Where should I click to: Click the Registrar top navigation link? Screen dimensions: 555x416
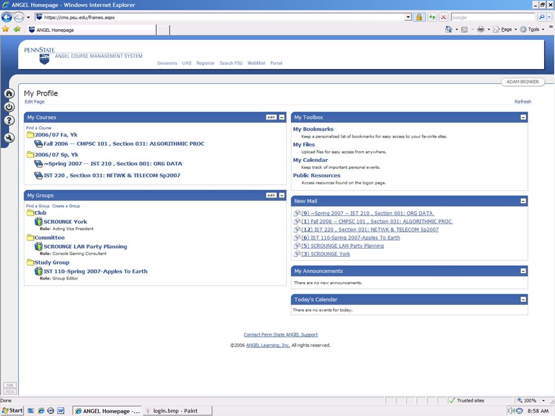coord(205,63)
